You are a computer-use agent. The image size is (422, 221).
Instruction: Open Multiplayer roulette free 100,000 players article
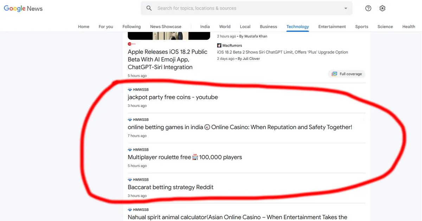(x=185, y=157)
